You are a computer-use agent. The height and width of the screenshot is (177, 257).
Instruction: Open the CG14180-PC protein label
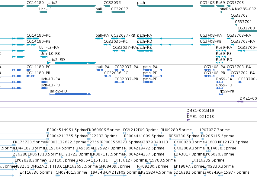click(38, 67)
